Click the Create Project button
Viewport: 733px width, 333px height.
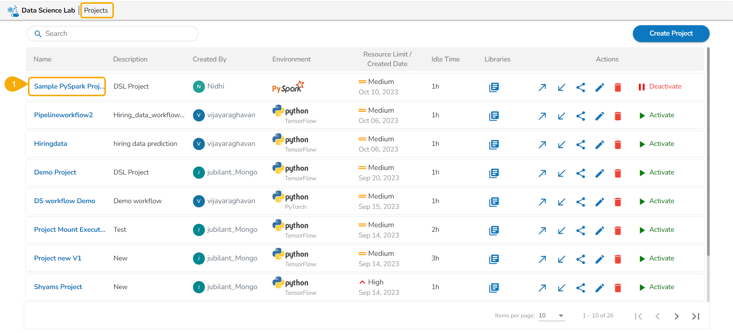coord(671,34)
